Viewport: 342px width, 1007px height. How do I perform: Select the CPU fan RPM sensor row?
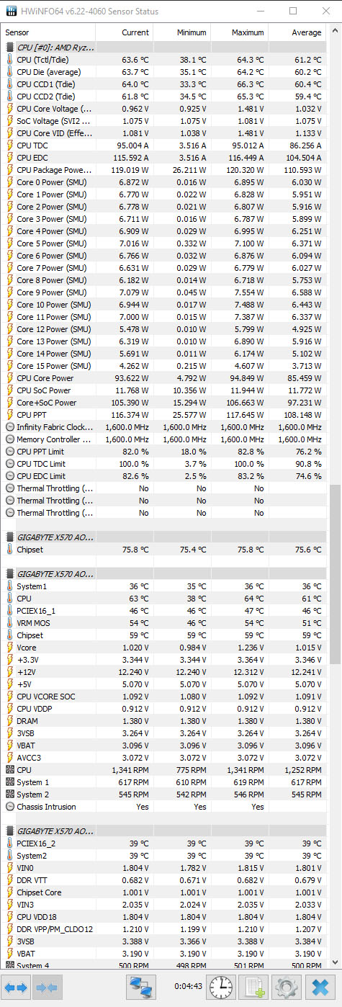[164, 770]
